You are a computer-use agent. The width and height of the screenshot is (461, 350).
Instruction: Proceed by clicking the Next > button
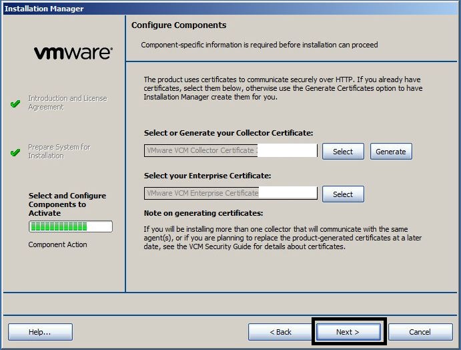(x=348, y=332)
